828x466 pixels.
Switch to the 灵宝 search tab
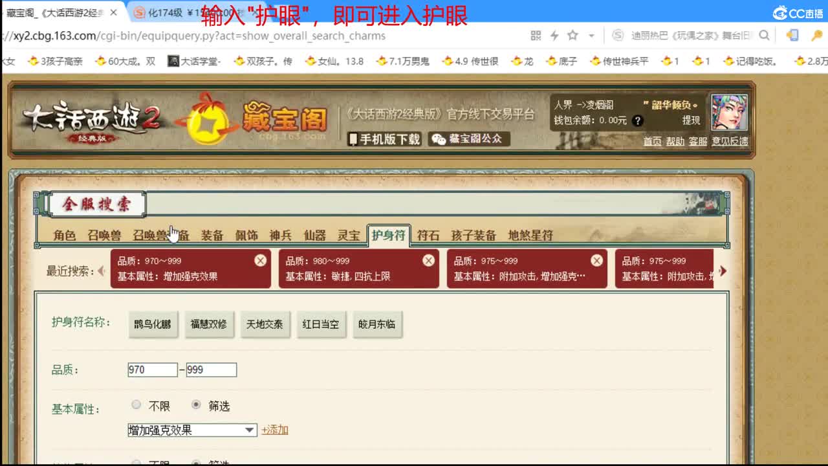click(349, 236)
